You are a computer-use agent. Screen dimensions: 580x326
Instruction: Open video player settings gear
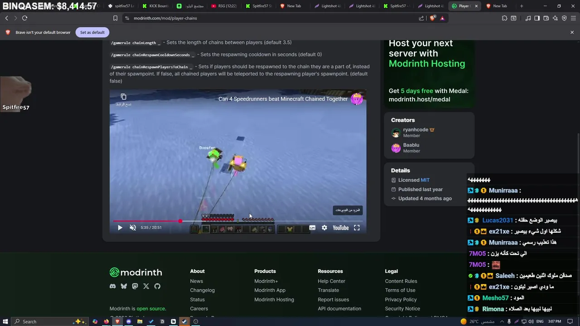pyautogui.click(x=324, y=228)
